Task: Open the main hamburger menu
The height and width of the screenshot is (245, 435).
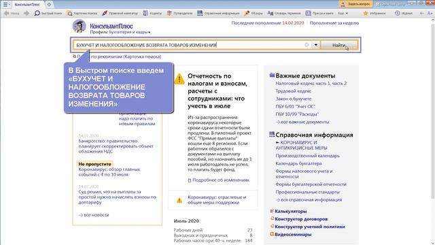Action: (x=6, y=5)
